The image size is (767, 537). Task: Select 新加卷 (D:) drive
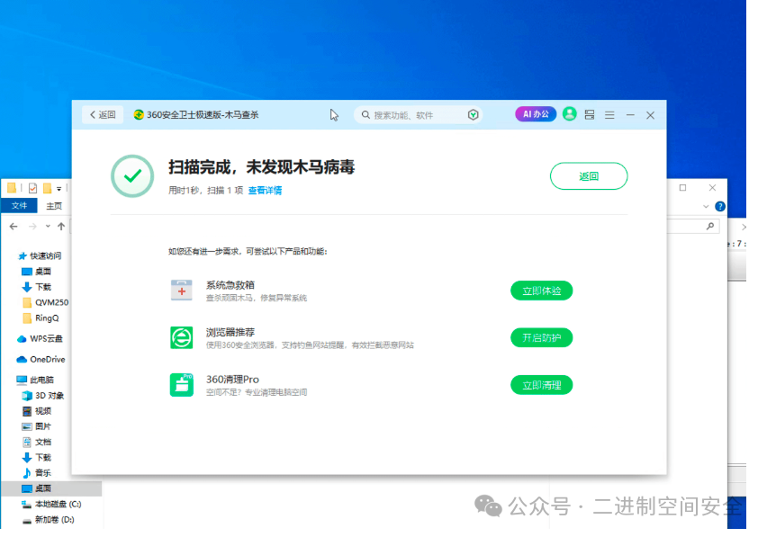coord(49,519)
